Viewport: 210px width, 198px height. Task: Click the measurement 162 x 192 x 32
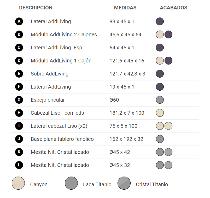click(126, 139)
